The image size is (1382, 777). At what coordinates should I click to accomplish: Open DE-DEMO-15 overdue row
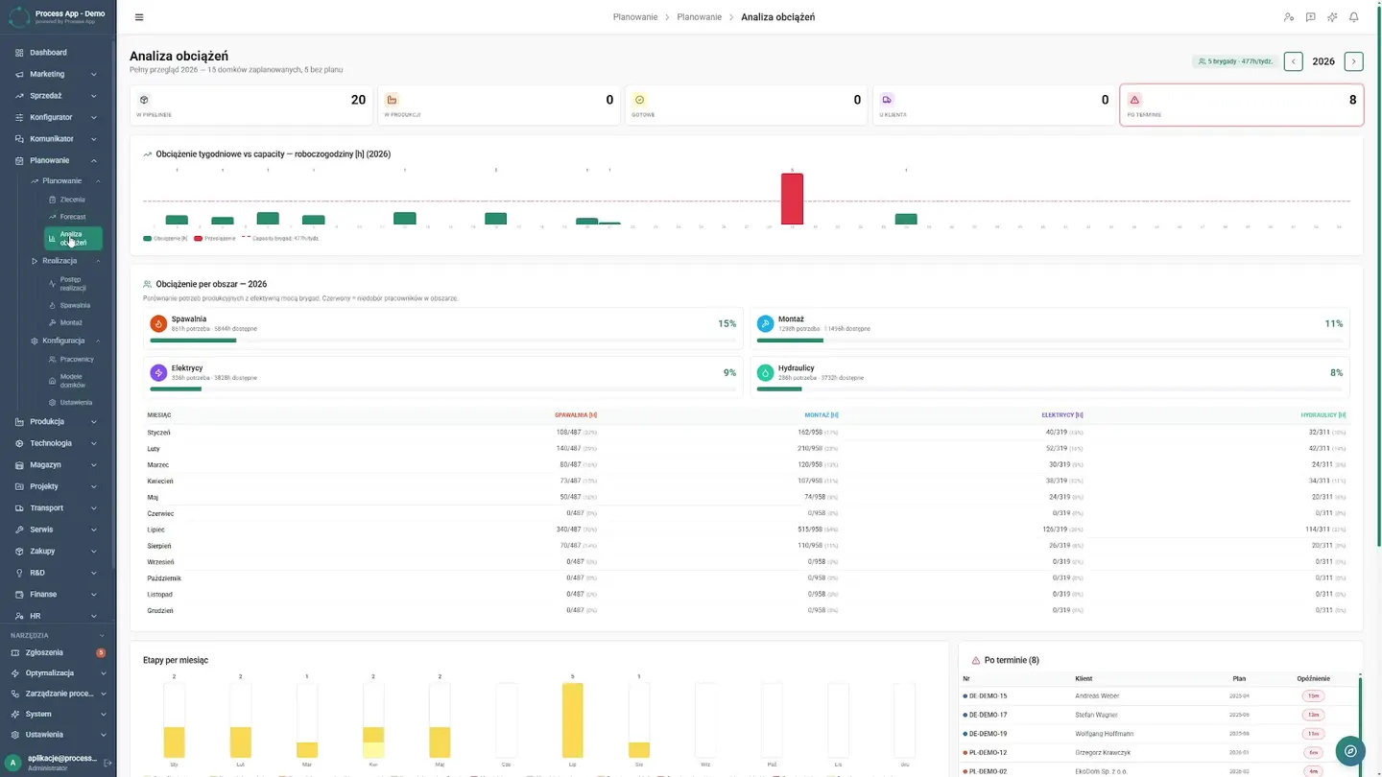coord(1159,695)
